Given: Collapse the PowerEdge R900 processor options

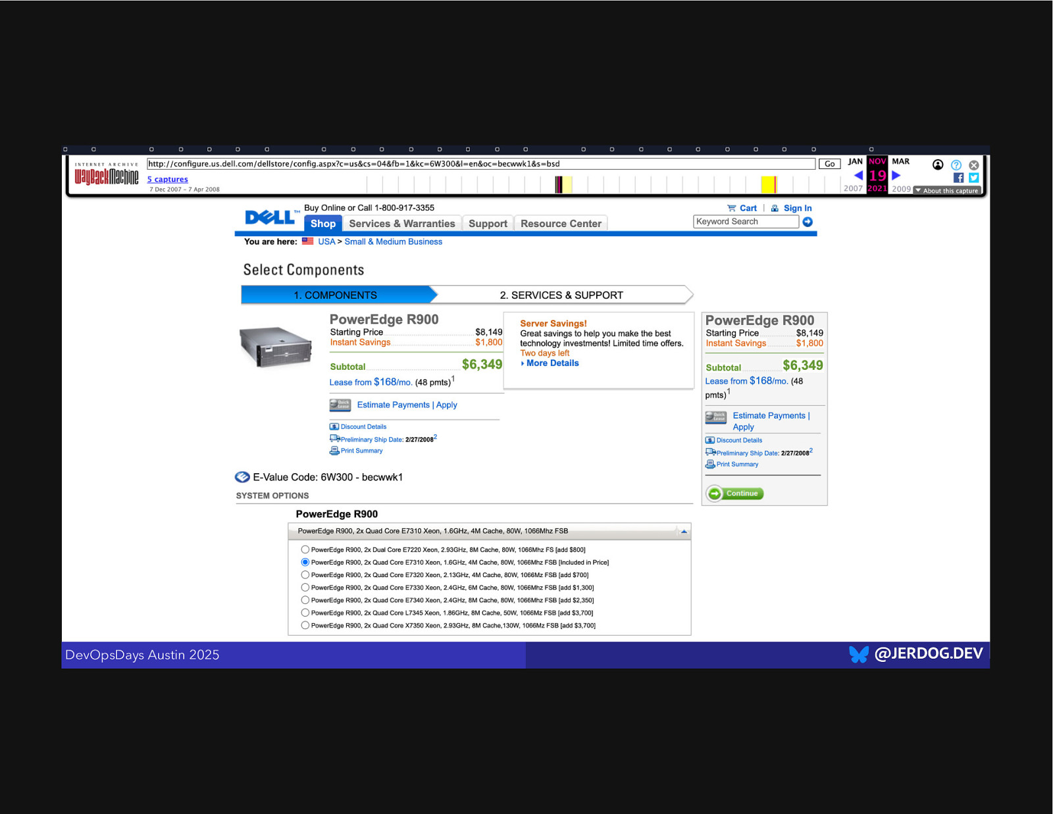Looking at the screenshot, I should [x=684, y=531].
